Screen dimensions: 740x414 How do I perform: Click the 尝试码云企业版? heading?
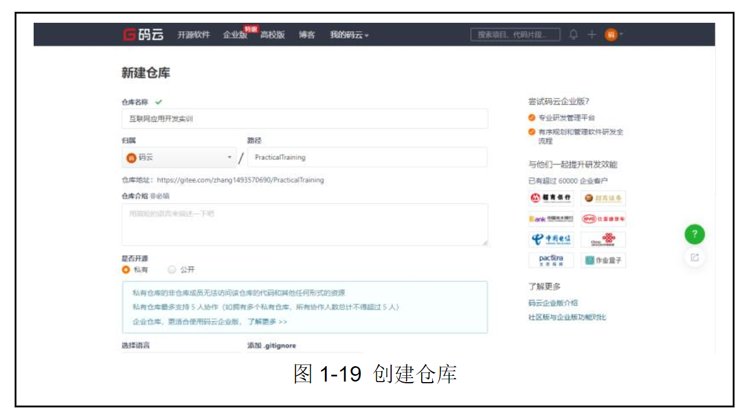[x=559, y=102]
